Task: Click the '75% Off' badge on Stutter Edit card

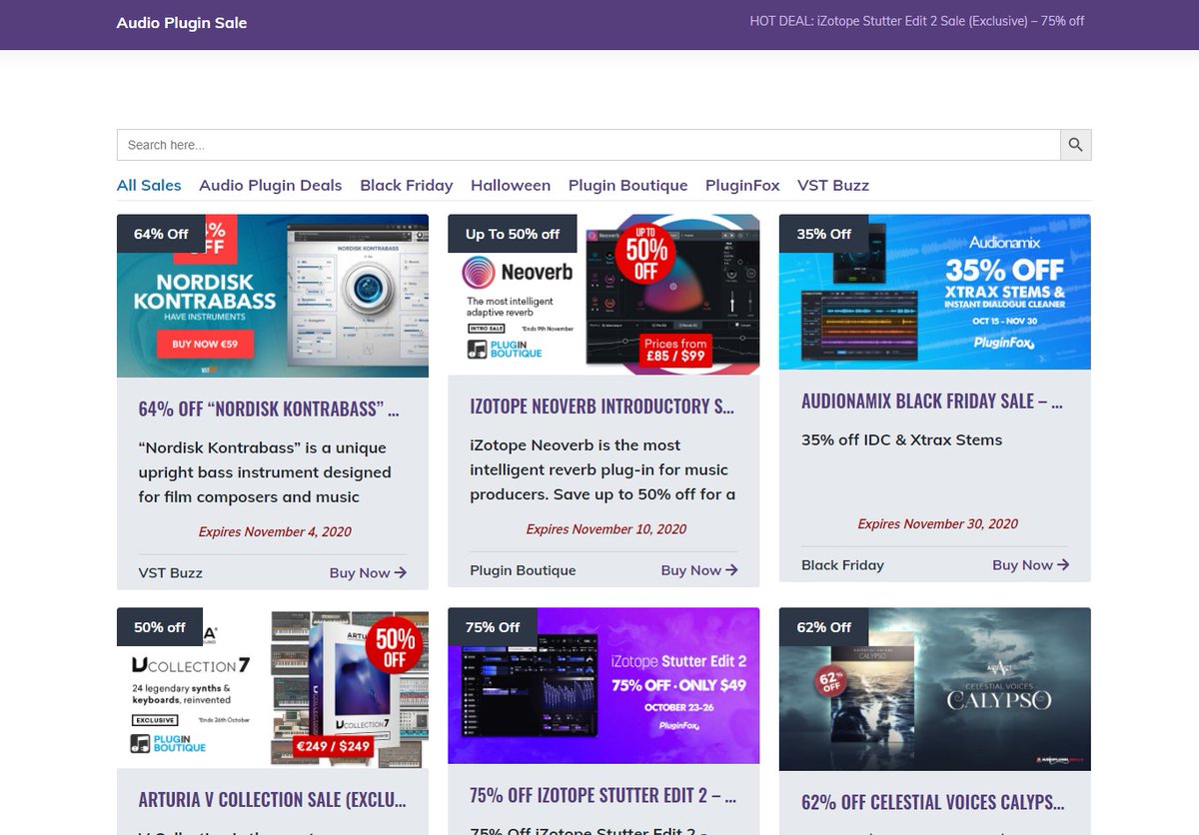Action: coord(493,627)
